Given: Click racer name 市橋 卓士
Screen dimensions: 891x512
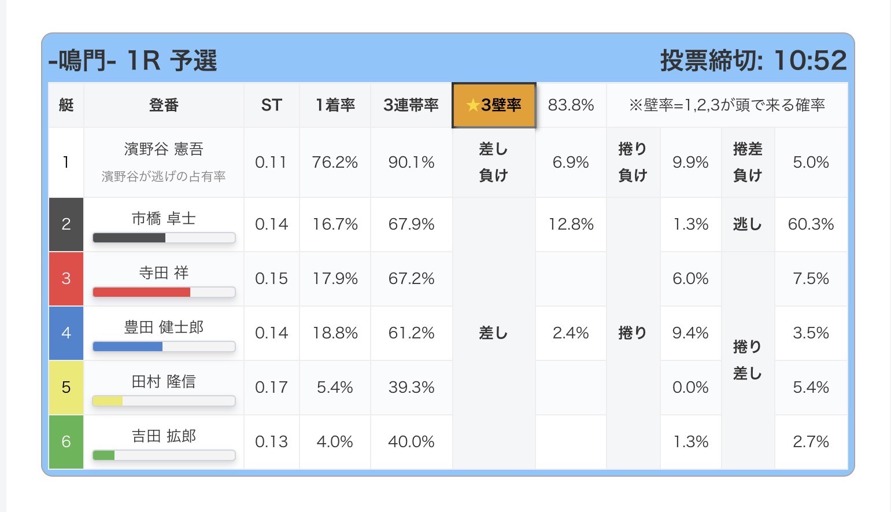Looking at the screenshot, I should pos(164,219).
